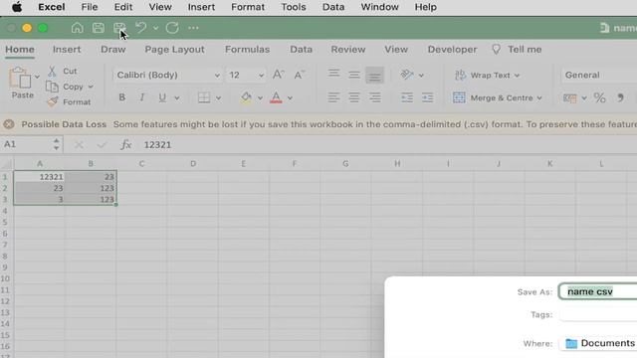Open the Merge & Centre dropdown arrow
637x358 pixels.
[539, 98]
